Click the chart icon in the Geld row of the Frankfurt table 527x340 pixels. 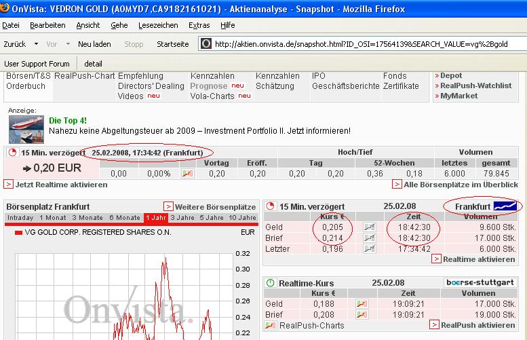(x=369, y=227)
